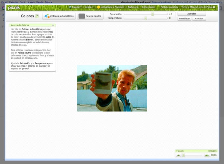
Task: Open Docs link in Google bar
Action: (22, 2)
